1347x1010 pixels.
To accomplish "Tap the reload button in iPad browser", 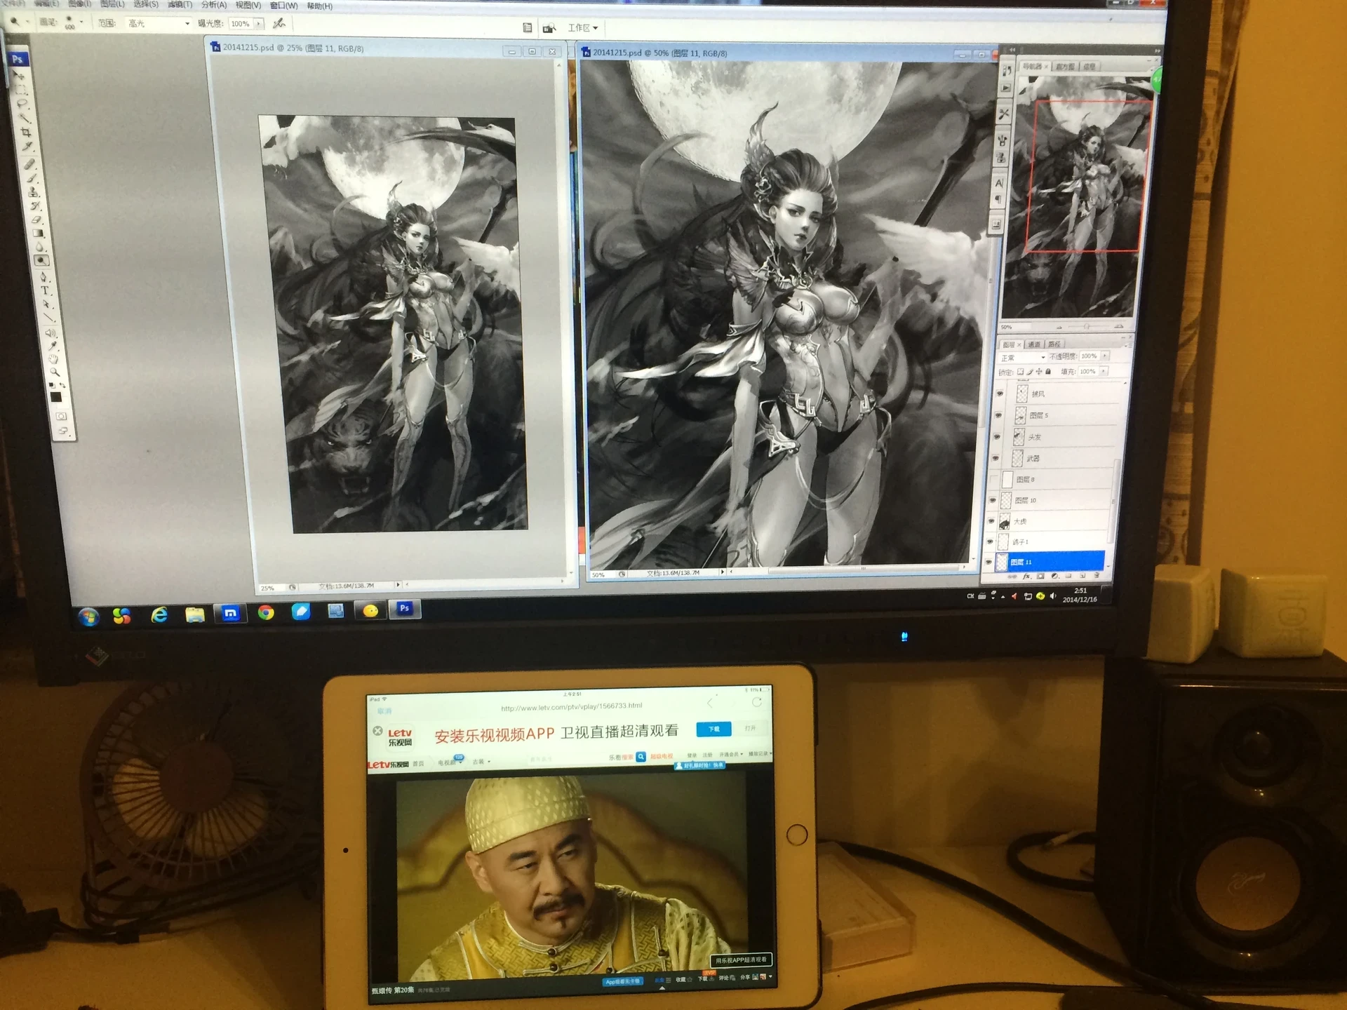I will point(756,702).
